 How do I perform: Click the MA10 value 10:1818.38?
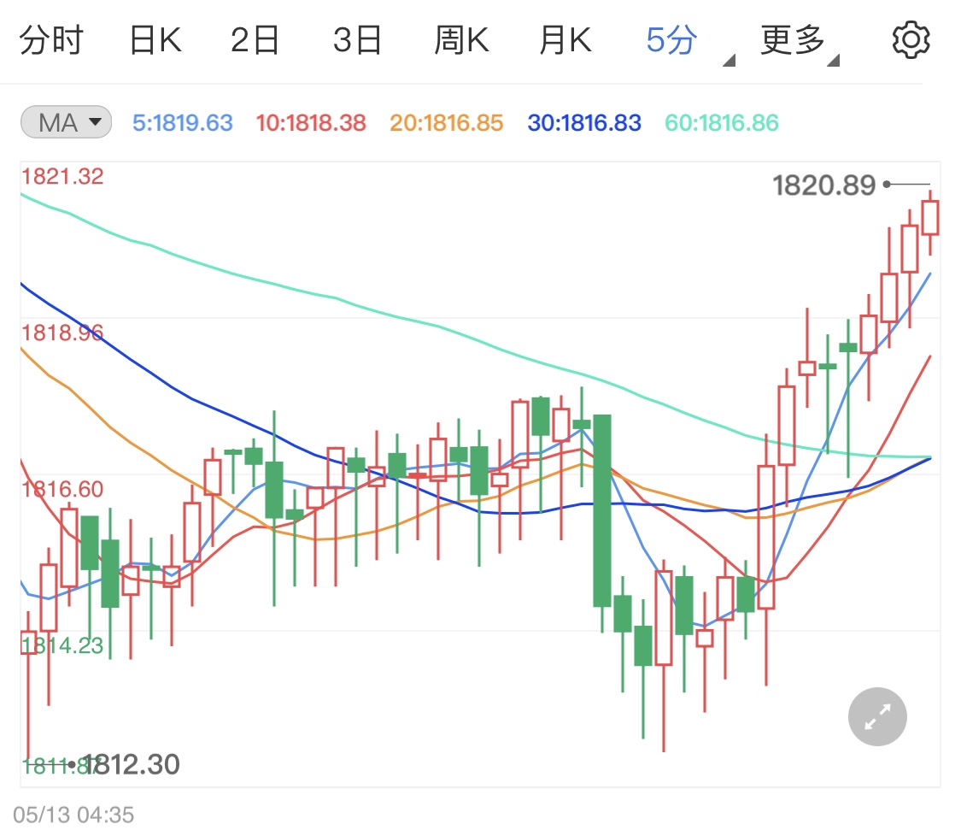[311, 123]
